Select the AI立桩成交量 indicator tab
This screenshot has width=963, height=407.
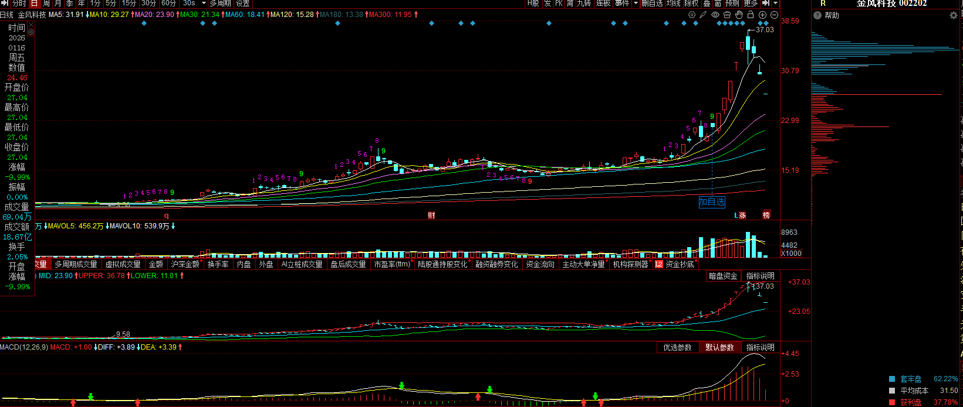click(x=302, y=265)
